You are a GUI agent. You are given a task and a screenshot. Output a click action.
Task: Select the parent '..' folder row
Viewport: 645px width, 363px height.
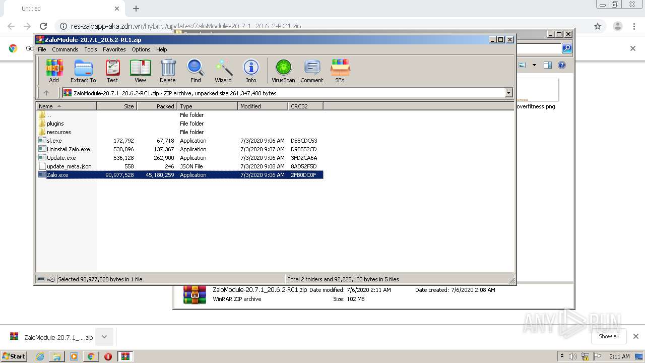click(180, 115)
